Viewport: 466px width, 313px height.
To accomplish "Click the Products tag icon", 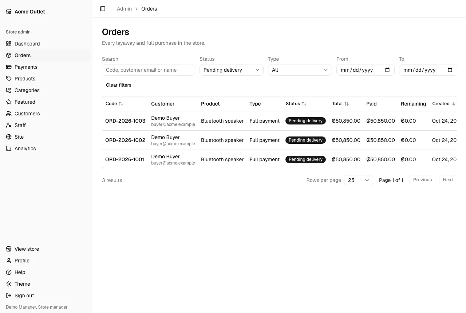I will (9, 79).
